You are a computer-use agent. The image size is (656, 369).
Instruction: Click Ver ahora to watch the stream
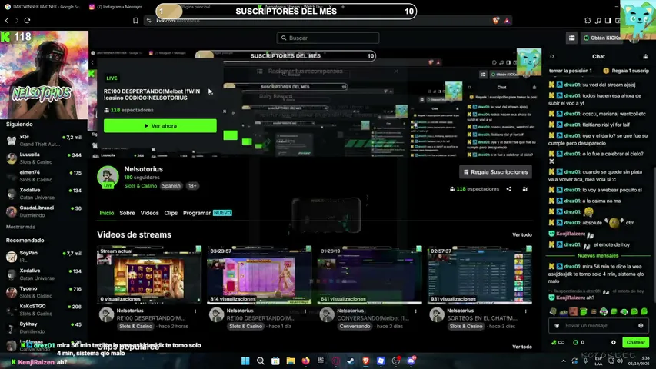160,125
